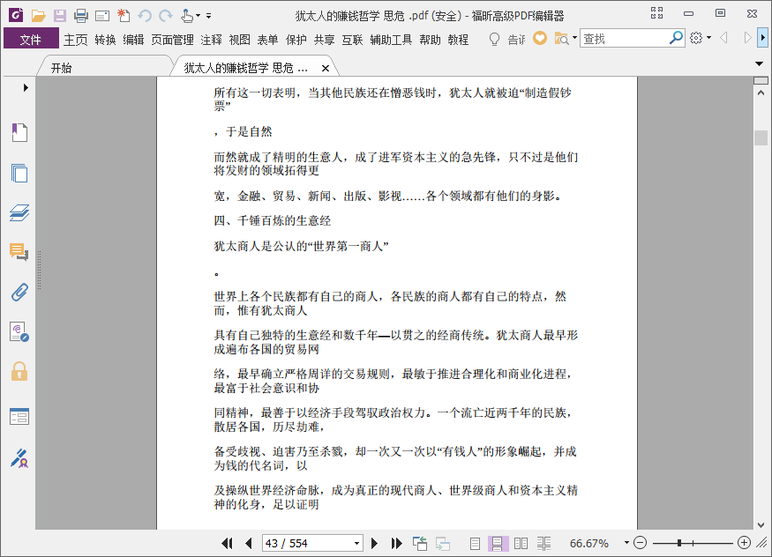Image resolution: width=772 pixels, height=557 pixels.
Task: Jump to the last page
Action: pos(396,543)
